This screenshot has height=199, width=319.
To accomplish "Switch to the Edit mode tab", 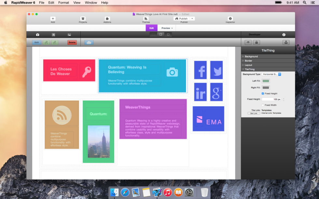I will (152, 28).
